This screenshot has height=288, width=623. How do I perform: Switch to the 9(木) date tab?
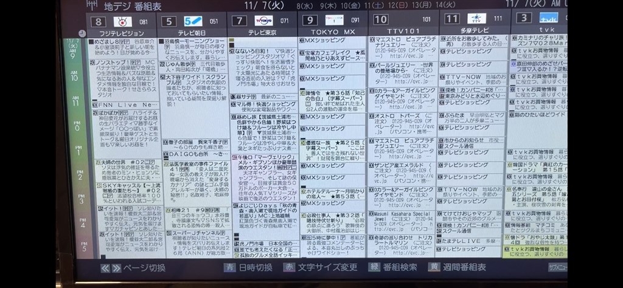coord(328,5)
